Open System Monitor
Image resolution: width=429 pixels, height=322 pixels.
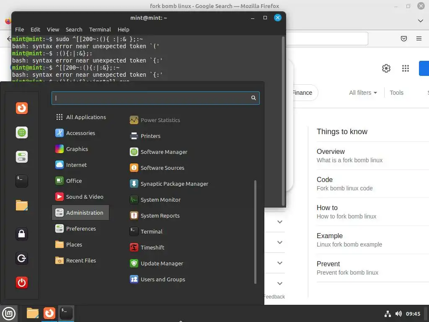pyautogui.click(x=155, y=200)
